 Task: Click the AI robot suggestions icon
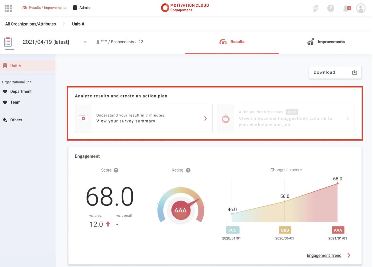point(226,119)
